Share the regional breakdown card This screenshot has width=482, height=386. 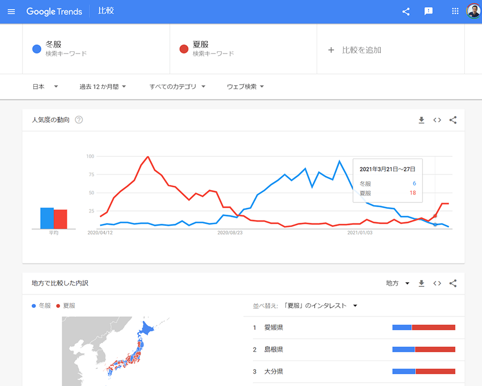pos(453,283)
